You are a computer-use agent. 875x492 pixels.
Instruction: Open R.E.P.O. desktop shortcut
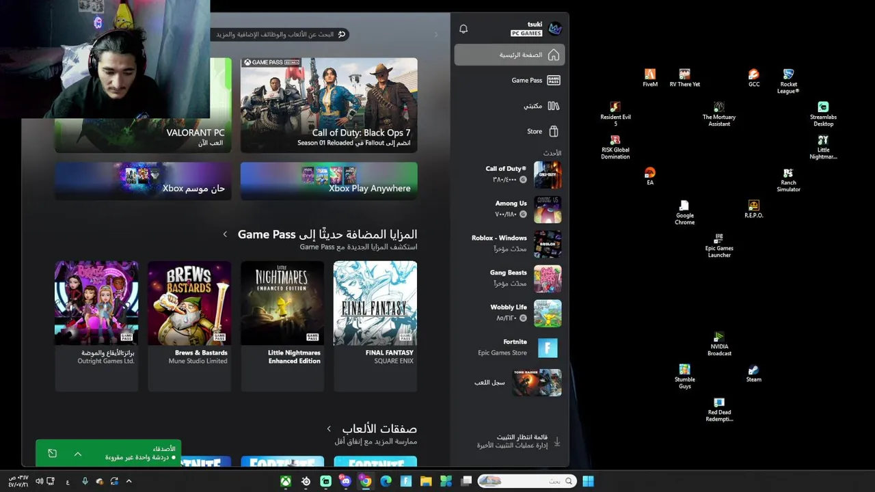[753, 209]
